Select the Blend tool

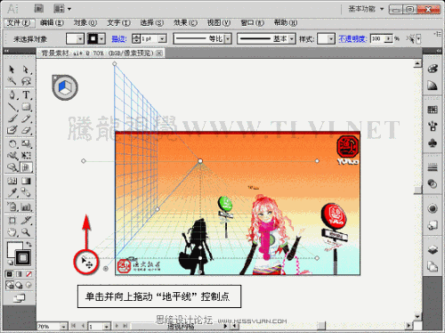point(26,193)
